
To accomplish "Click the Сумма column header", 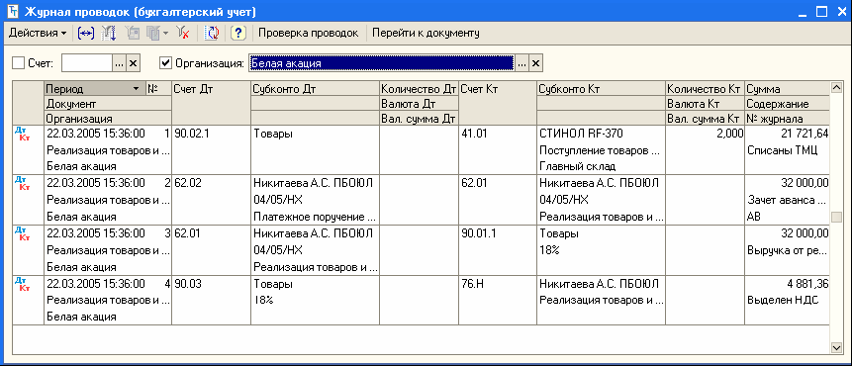I will [788, 88].
